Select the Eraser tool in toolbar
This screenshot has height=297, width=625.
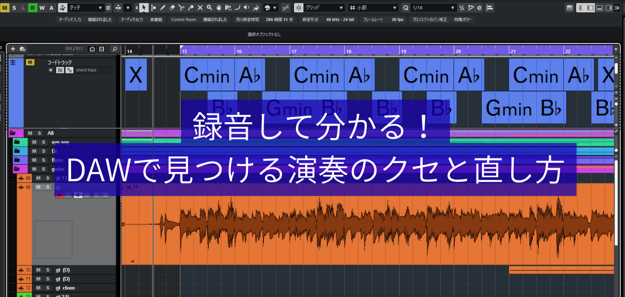tap(172, 8)
